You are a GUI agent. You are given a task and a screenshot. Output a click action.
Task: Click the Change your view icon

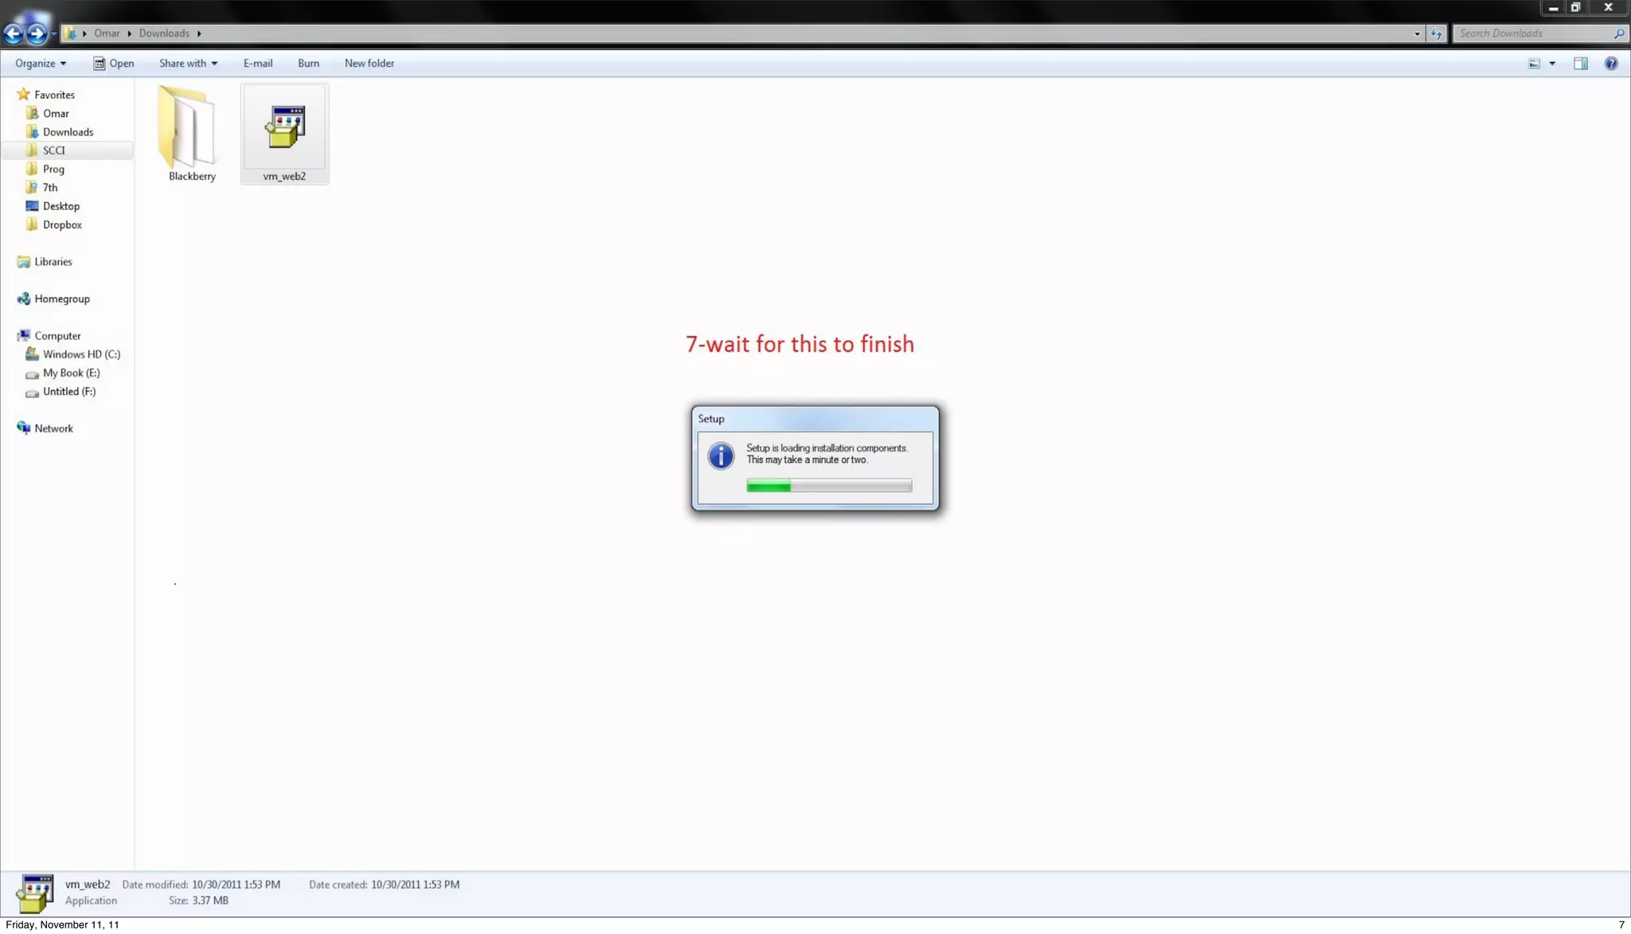[1534, 64]
